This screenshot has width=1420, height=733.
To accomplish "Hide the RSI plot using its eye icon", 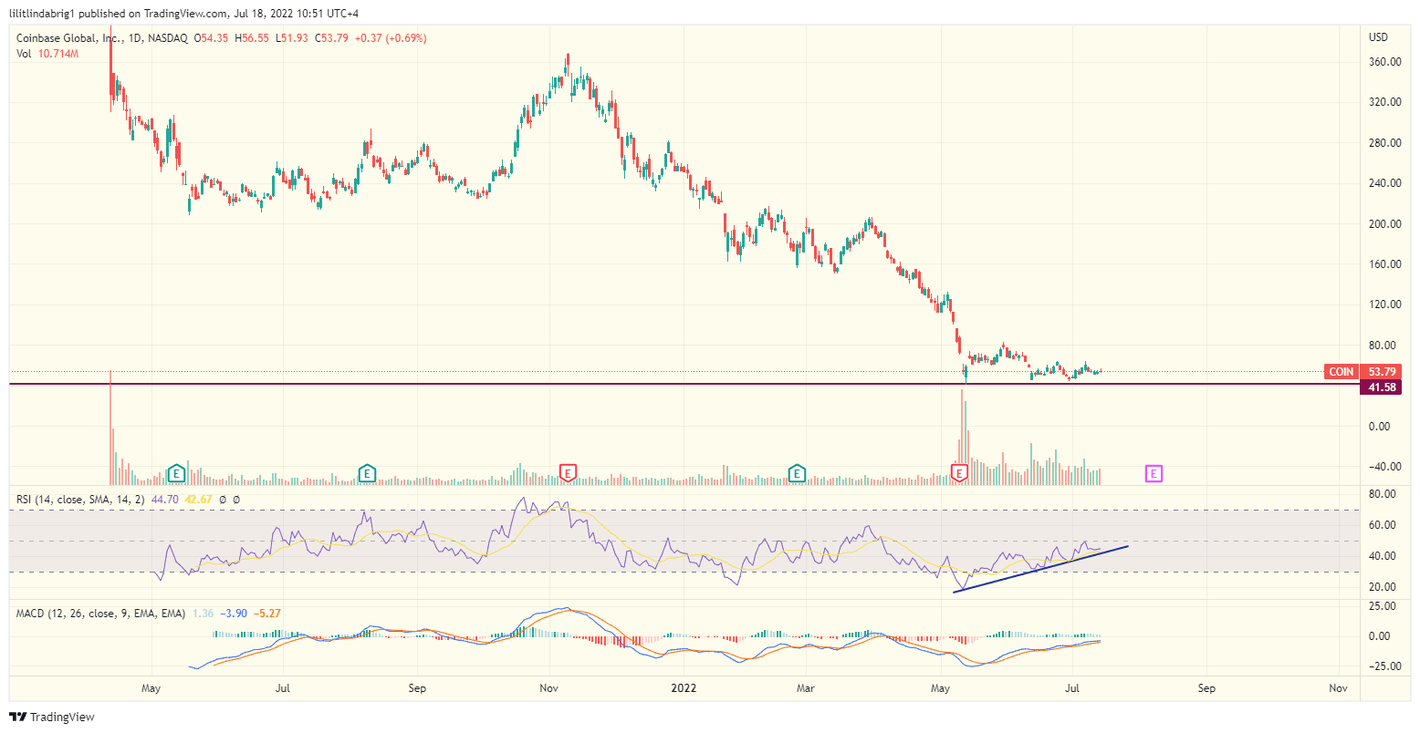I will [x=223, y=500].
